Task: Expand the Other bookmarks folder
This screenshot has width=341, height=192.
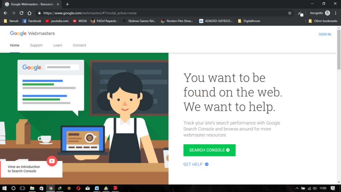Action: [x=323, y=21]
